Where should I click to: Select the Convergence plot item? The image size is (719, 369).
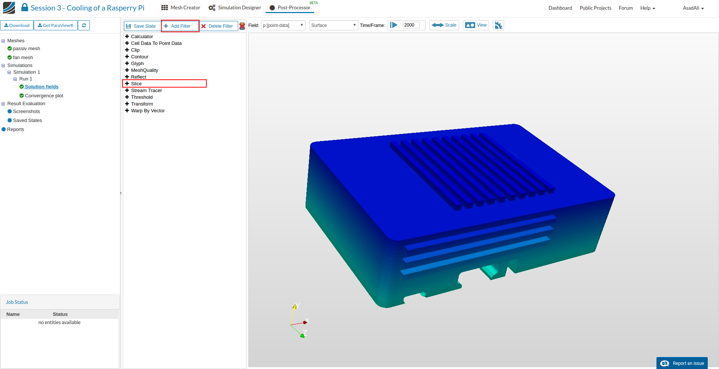44,96
